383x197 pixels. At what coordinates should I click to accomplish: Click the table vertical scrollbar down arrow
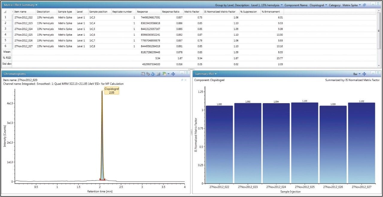click(x=379, y=65)
